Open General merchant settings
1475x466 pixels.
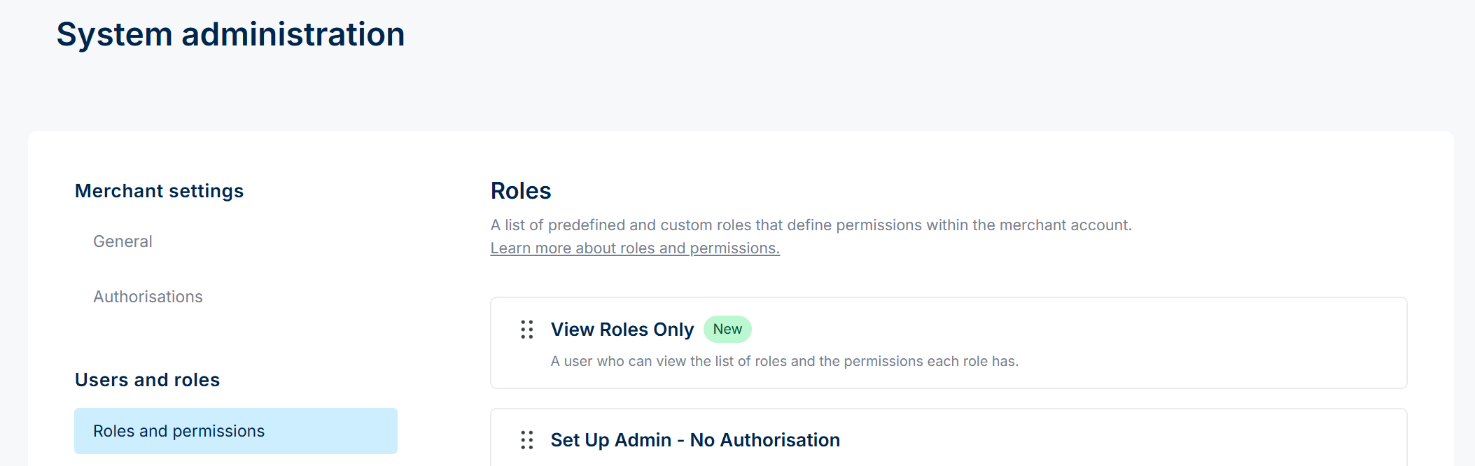point(123,241)
